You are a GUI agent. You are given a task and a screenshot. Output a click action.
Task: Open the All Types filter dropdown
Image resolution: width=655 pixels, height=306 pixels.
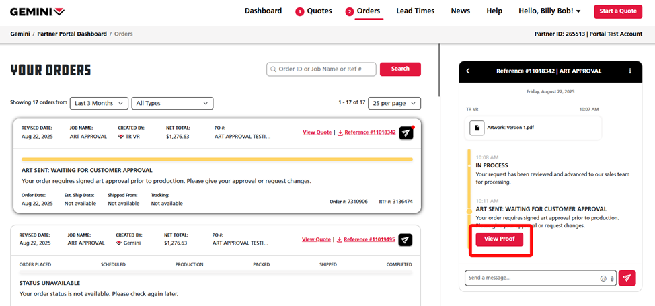[172, 103]
